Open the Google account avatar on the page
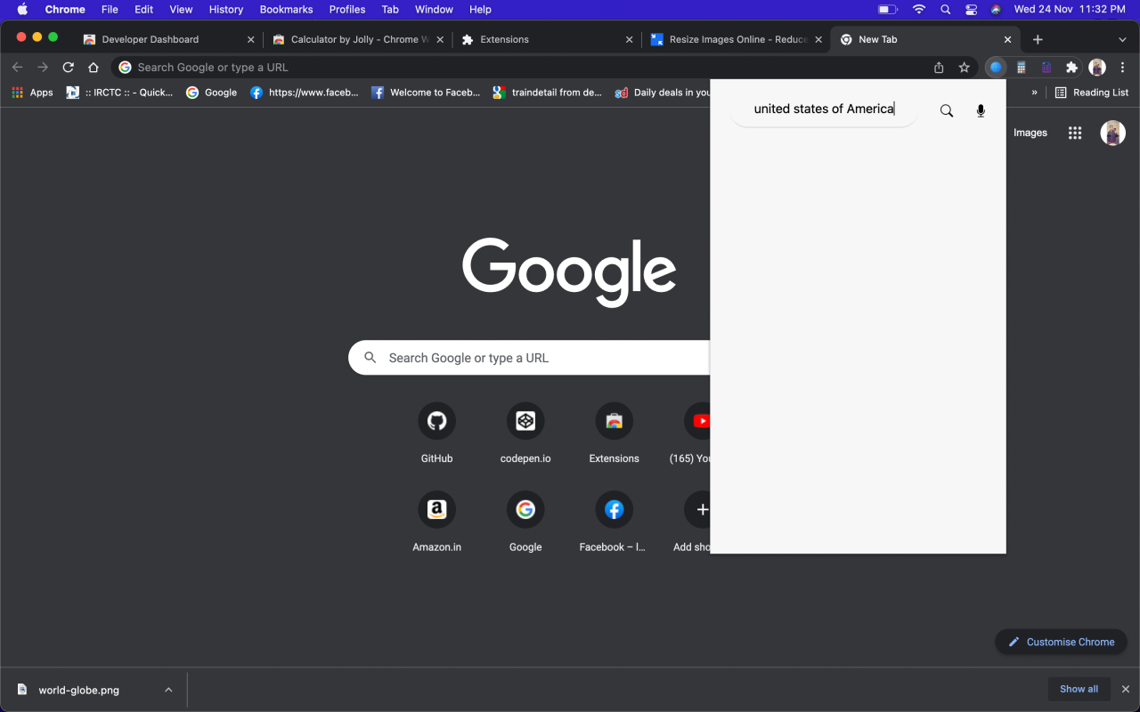This screenshot has height=712, width=1140. pos(1112,133)
